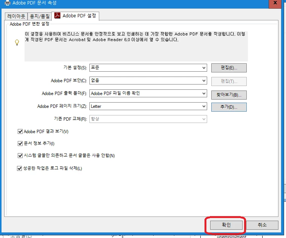Viewport: 286px width, 238px height.
Task: Expand the Adobe PDF 출력 폴더 dropdown
Action: point(148,94)
